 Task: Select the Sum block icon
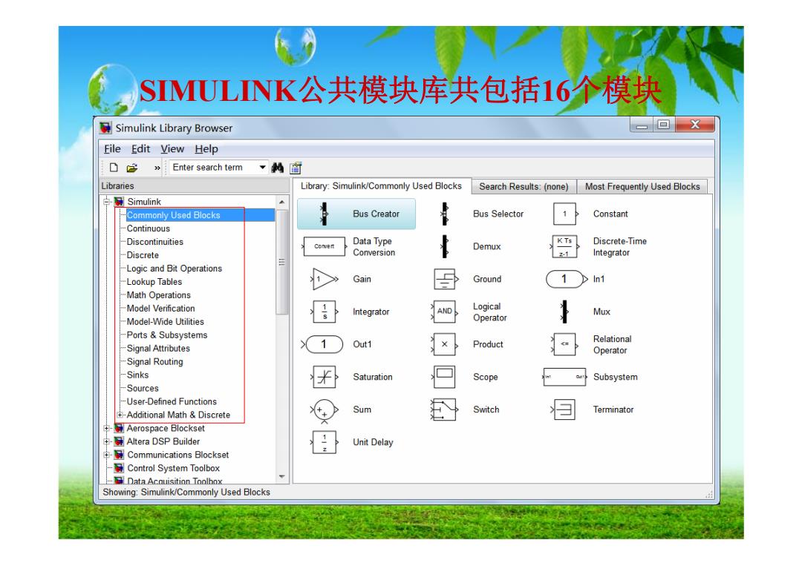[x=325, y=410]
